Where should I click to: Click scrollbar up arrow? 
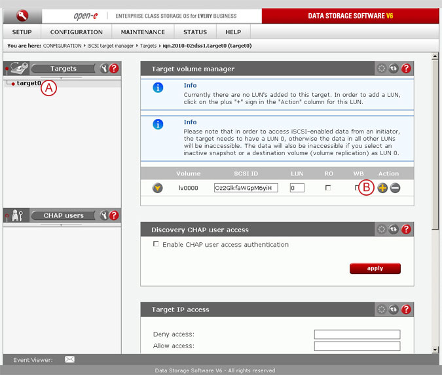[435, 56]
